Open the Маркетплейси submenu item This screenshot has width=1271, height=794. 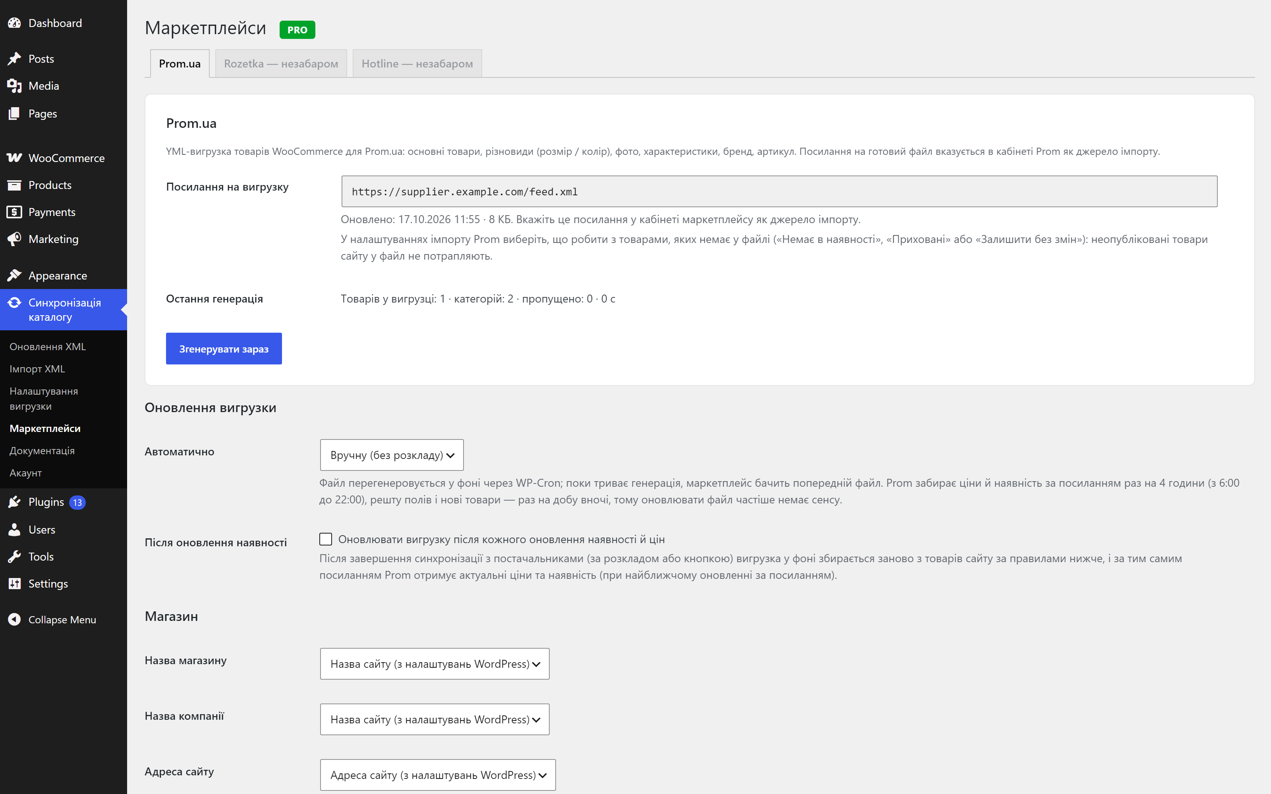click(45, 428)
